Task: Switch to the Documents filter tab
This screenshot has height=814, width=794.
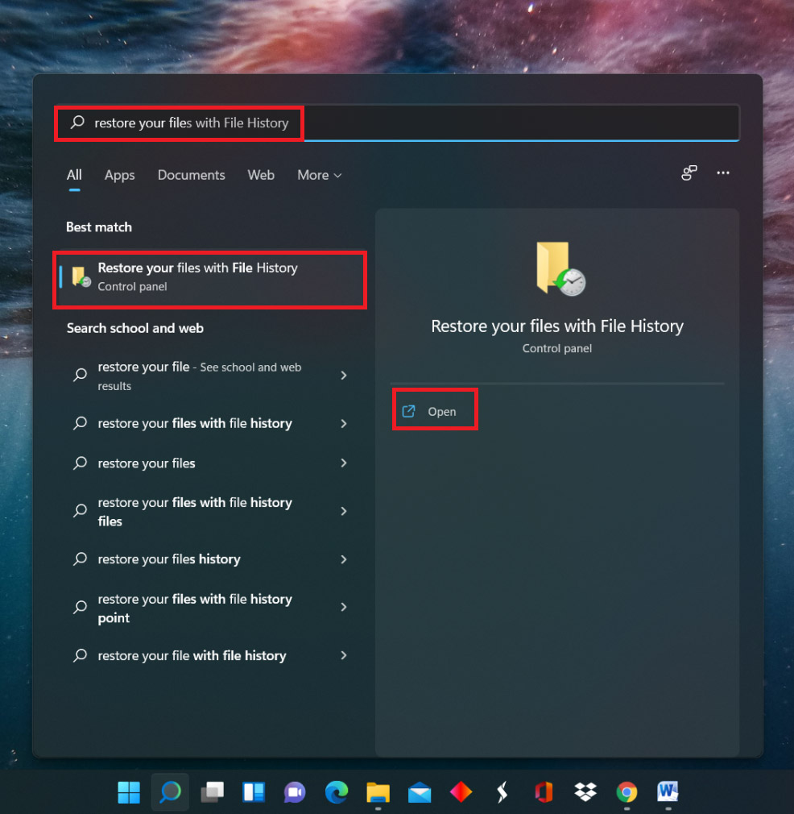Action: pyautogui.click(x=191, y=175)
